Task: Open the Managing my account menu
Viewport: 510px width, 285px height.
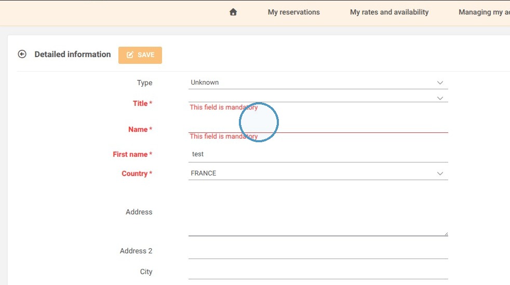Action: pyautogui.click(x=484, y=12)
